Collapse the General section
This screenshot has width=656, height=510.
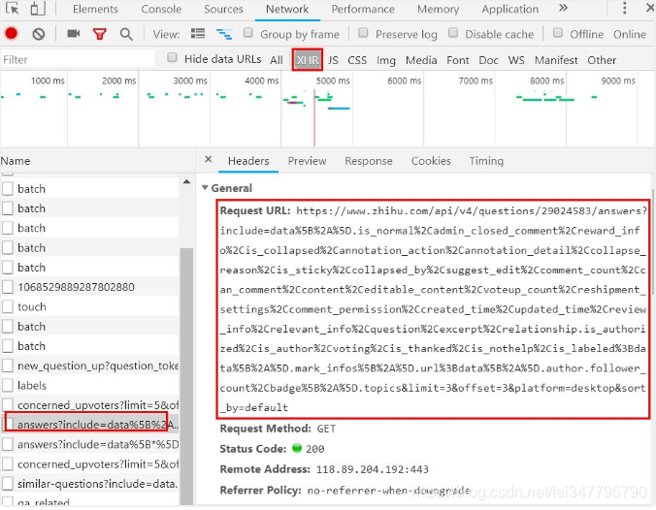[x=205, y=188]
